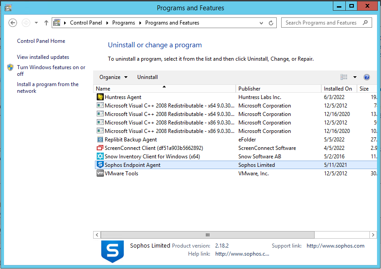Click the Windows features shield icon
The image size is (381, 269).
(x=10, y=67)
